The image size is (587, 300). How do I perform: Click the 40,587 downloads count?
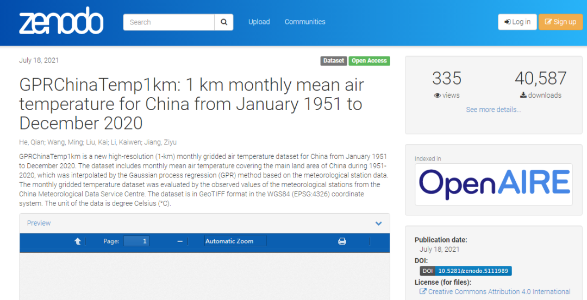click(x=541, y=79)
